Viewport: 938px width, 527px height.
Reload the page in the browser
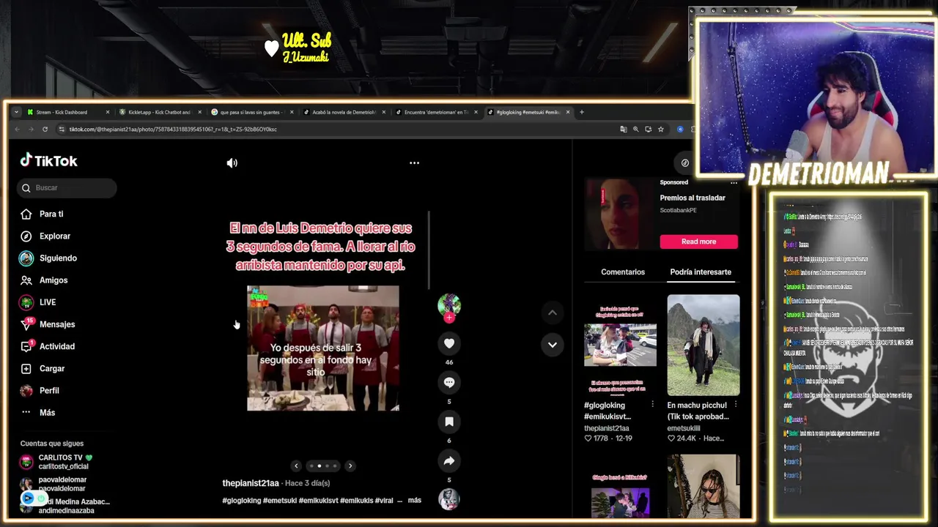[x=45, y=129]
